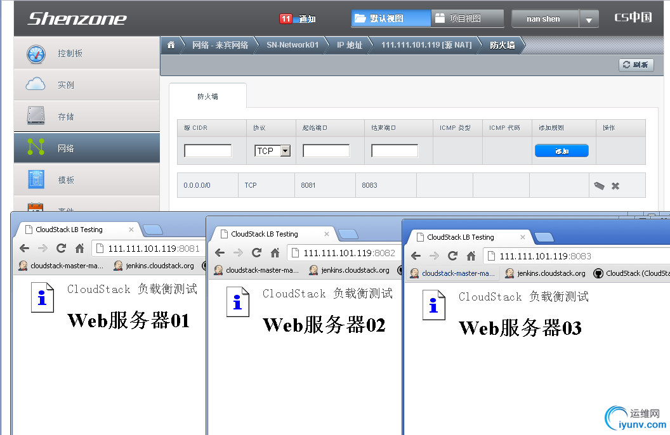Close the CloudStack LB Testing tab in 8082 window
The height and width of the screenshot is (435, 670).
click(327, 234)
